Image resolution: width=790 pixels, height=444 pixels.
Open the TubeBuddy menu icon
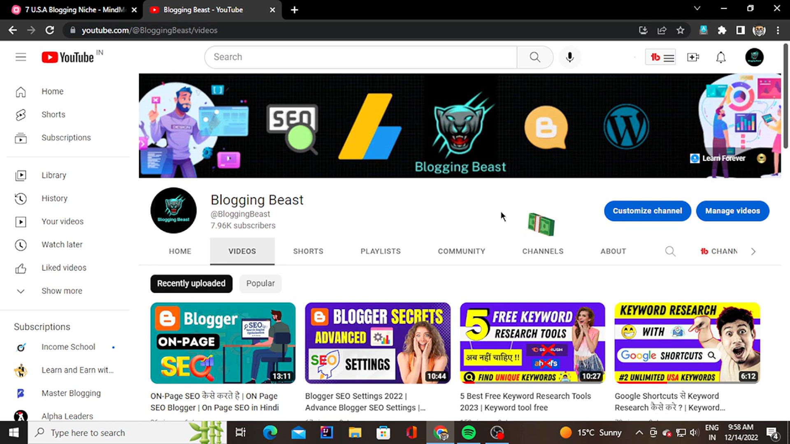[660, 57]
